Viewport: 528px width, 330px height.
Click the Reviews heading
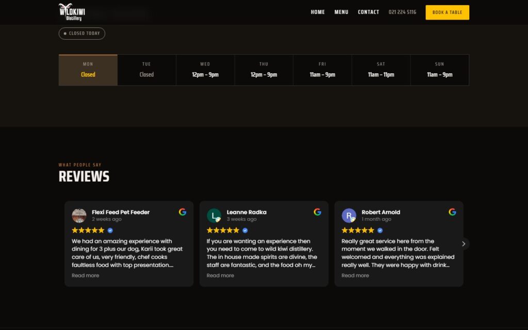84,176
